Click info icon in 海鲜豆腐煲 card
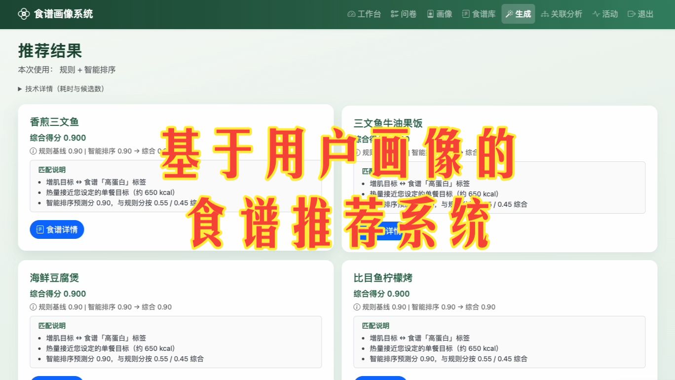The width and height of the screenshot is (675, 380). coord(34,307)
